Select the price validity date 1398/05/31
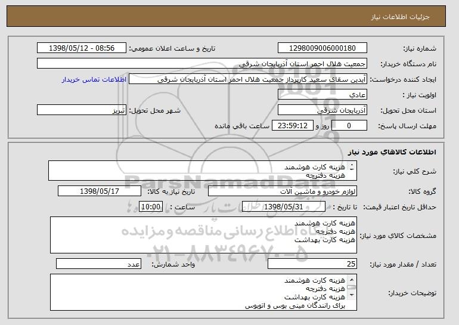 284,207
